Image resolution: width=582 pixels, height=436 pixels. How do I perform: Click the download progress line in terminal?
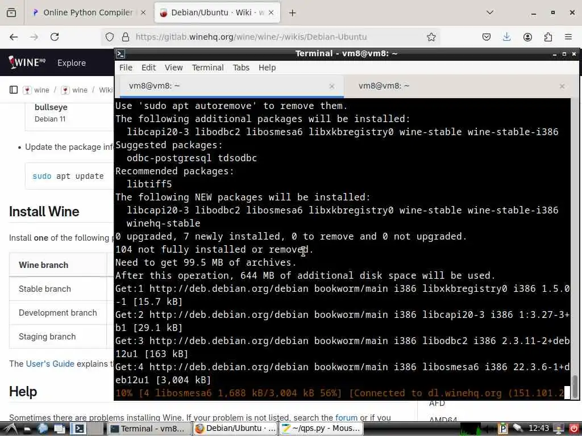[340, 393]
